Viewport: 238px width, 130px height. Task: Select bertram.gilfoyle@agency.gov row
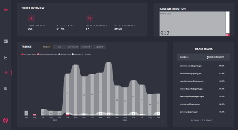click(204, 96)
